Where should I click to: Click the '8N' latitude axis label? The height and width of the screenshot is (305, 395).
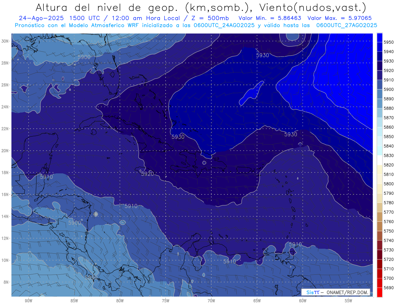tap(6, 282)
